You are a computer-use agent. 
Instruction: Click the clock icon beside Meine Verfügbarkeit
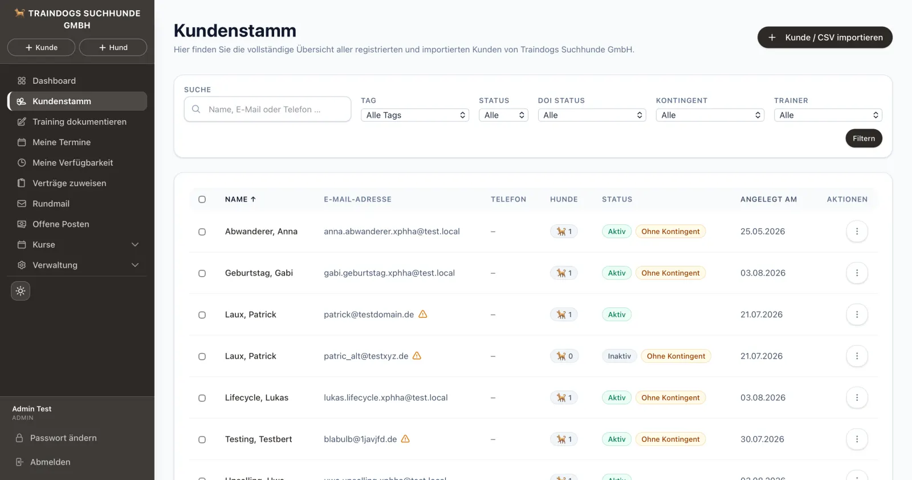[22, 163]
